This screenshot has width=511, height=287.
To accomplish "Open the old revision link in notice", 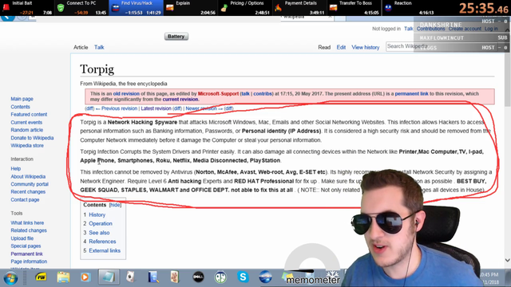I will point(126,94).
